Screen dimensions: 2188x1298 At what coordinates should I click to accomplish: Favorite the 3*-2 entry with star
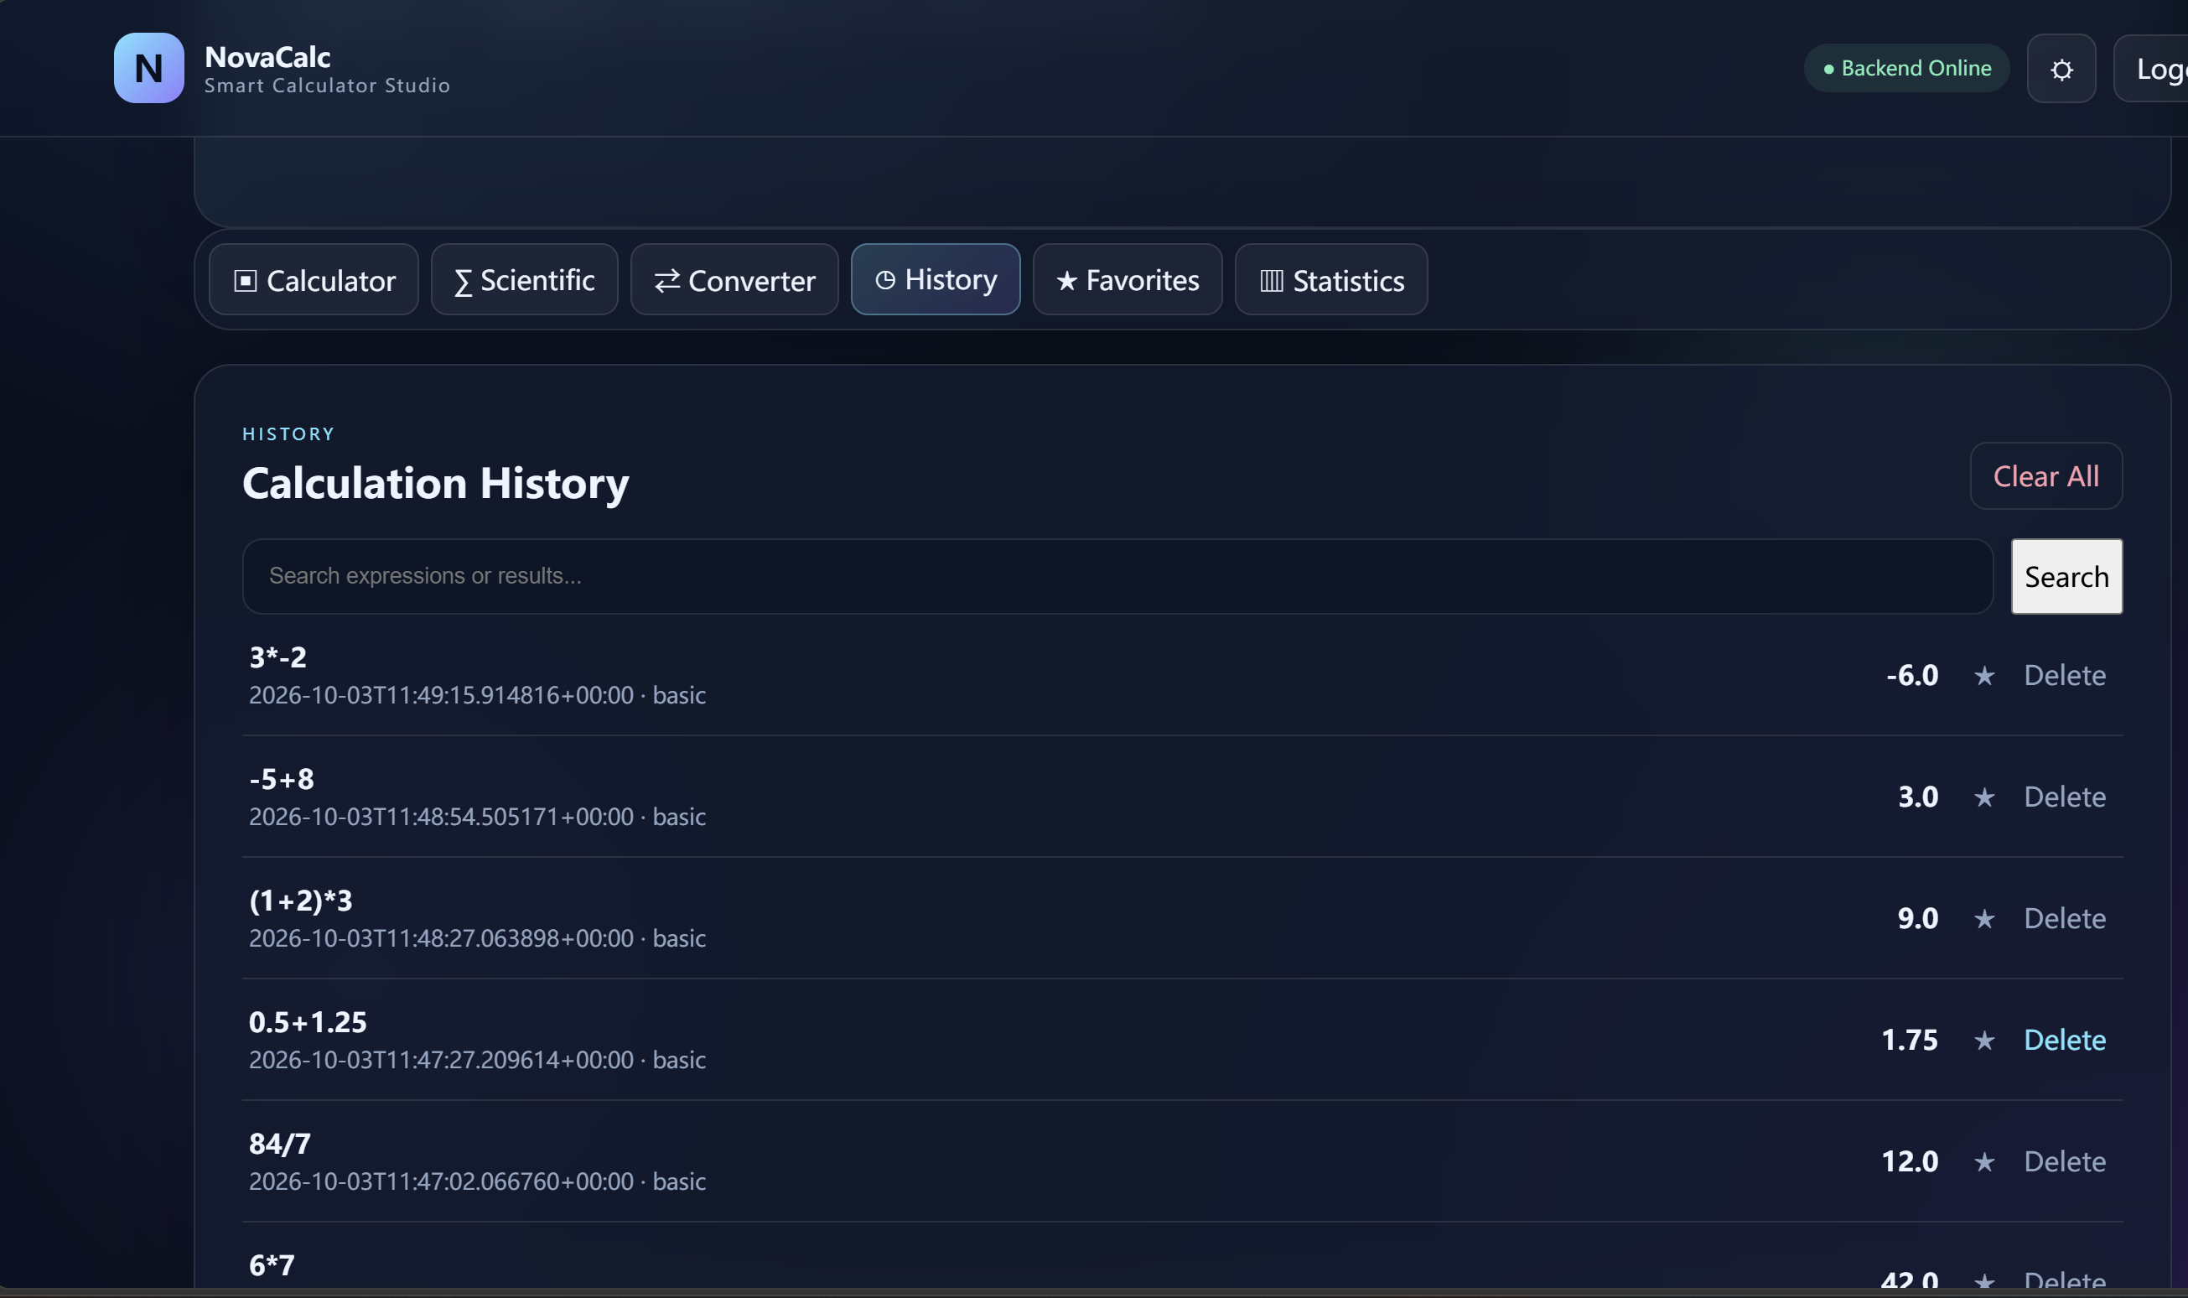tap(1984, 676)
